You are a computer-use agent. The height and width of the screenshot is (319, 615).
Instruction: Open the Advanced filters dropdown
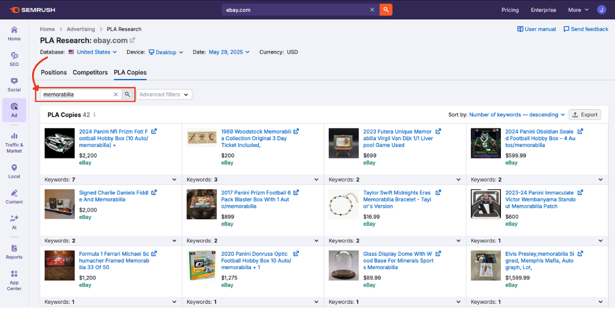[x=164, y=94]
